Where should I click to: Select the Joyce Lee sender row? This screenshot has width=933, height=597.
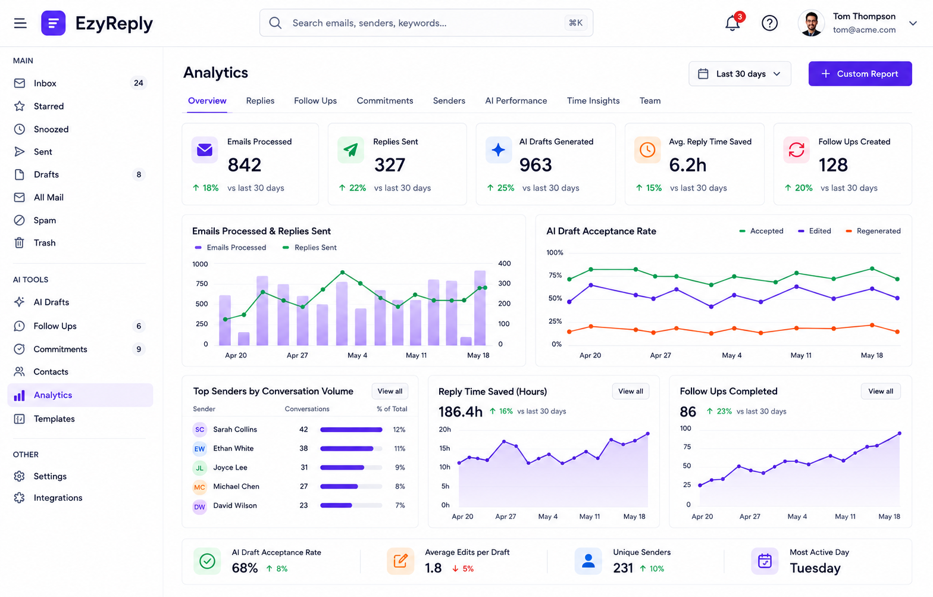pos(299,467)
